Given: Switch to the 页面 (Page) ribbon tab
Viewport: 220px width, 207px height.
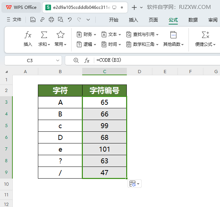Looking at the screenshot, I should click(153, 20).
